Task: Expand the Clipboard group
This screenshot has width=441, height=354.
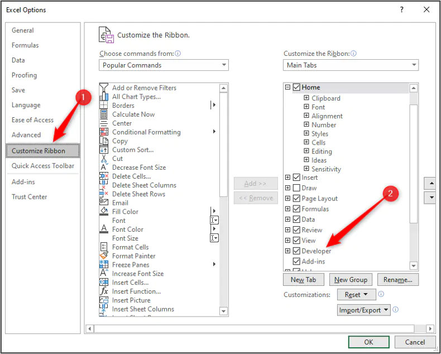Action: [306, 98]
